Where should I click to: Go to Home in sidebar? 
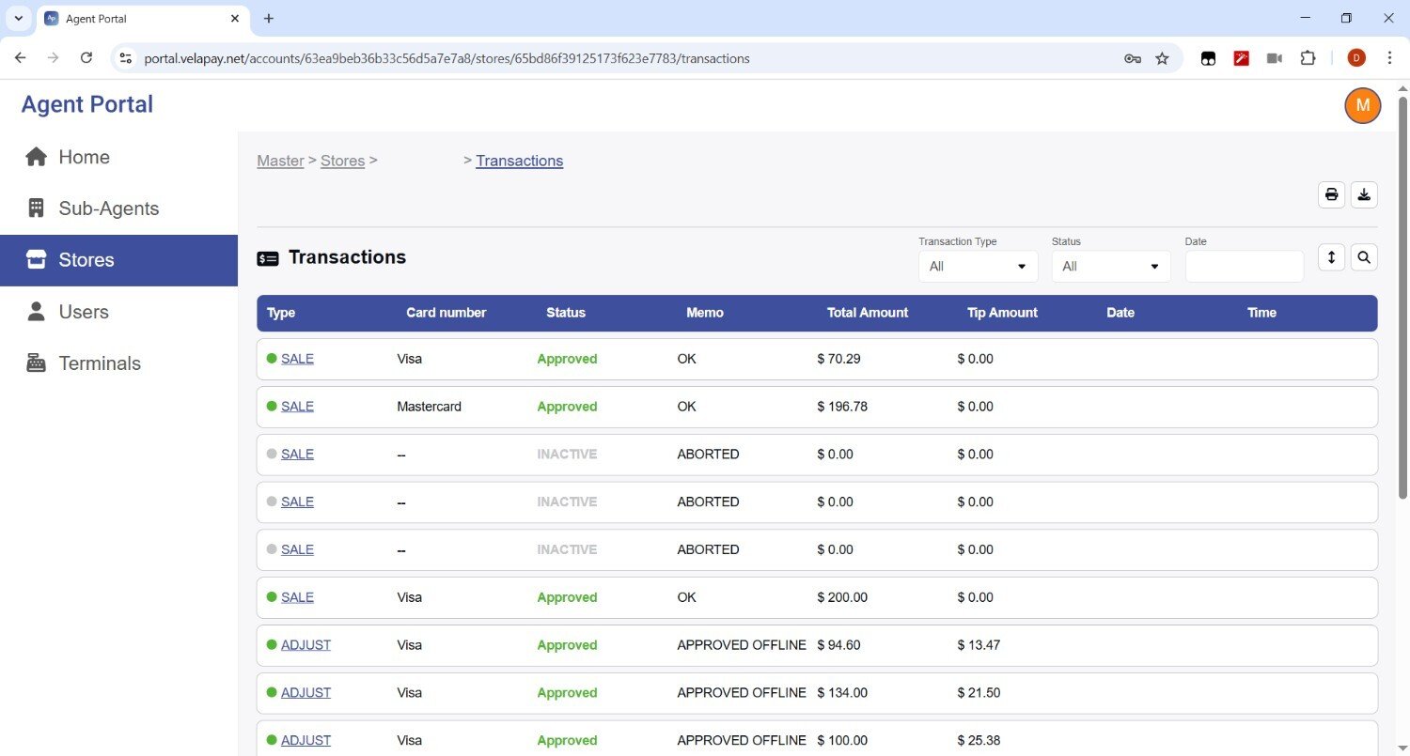(84, 157)
